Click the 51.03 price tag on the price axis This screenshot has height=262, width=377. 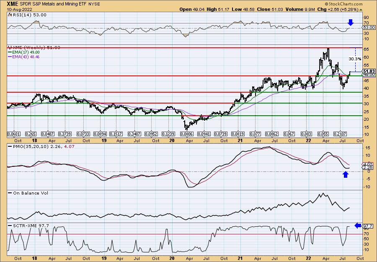[369, 71]
